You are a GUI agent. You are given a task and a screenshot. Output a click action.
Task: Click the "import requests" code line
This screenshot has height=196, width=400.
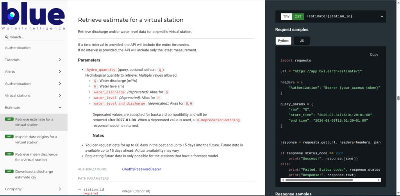point(296,61)
